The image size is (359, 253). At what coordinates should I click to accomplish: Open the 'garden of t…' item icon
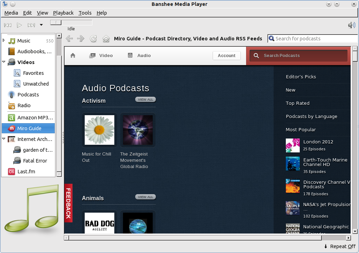tap(17, 150)
